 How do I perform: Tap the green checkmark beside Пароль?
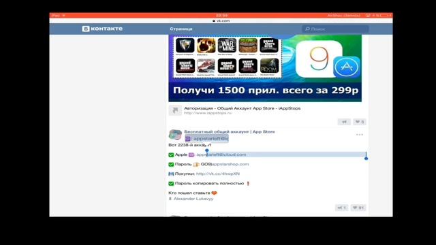coord(171,164)
